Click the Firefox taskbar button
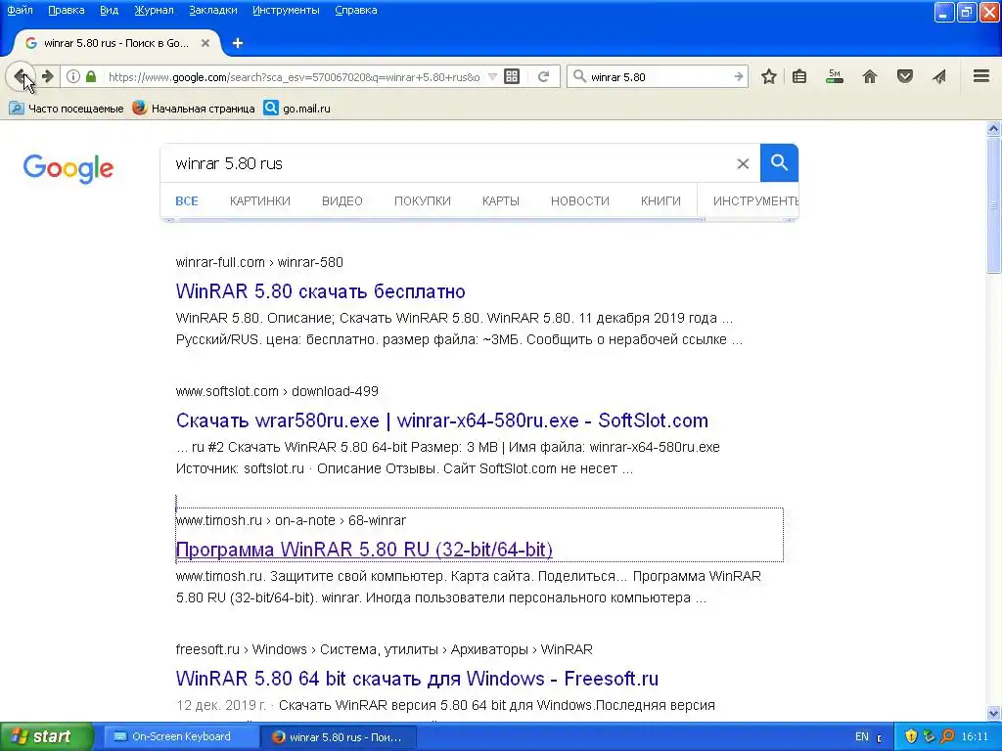This screenshot has width=1002, height=751. click(338, 737)
